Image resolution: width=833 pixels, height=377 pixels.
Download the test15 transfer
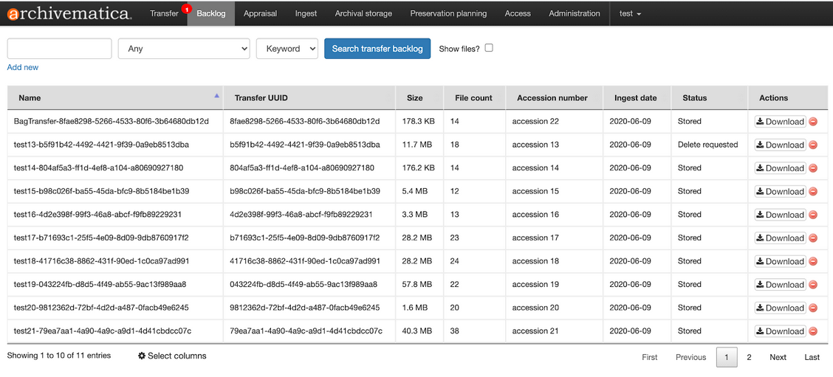click(780, 192)
